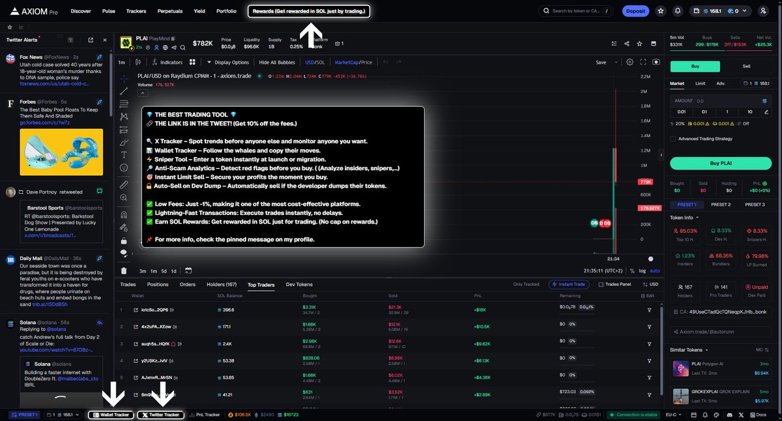Select the trend line drawing tool
This screenshot has height=421, width=782.
click(x=124, y=91)
